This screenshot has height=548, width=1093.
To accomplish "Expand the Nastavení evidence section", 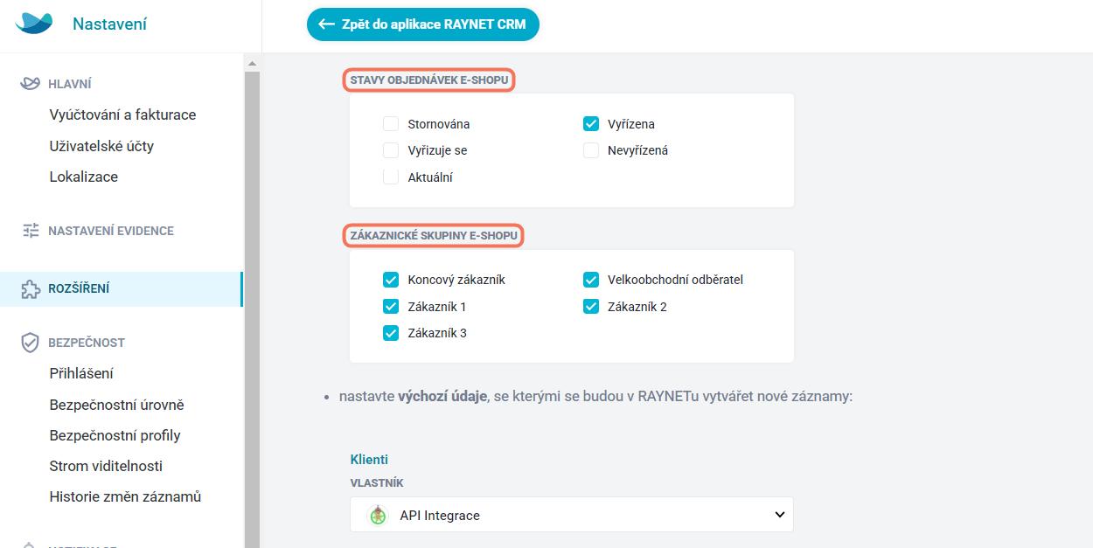I will click(x=111, y=231).
